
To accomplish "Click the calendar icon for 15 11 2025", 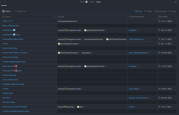I will tap(160, 21).
